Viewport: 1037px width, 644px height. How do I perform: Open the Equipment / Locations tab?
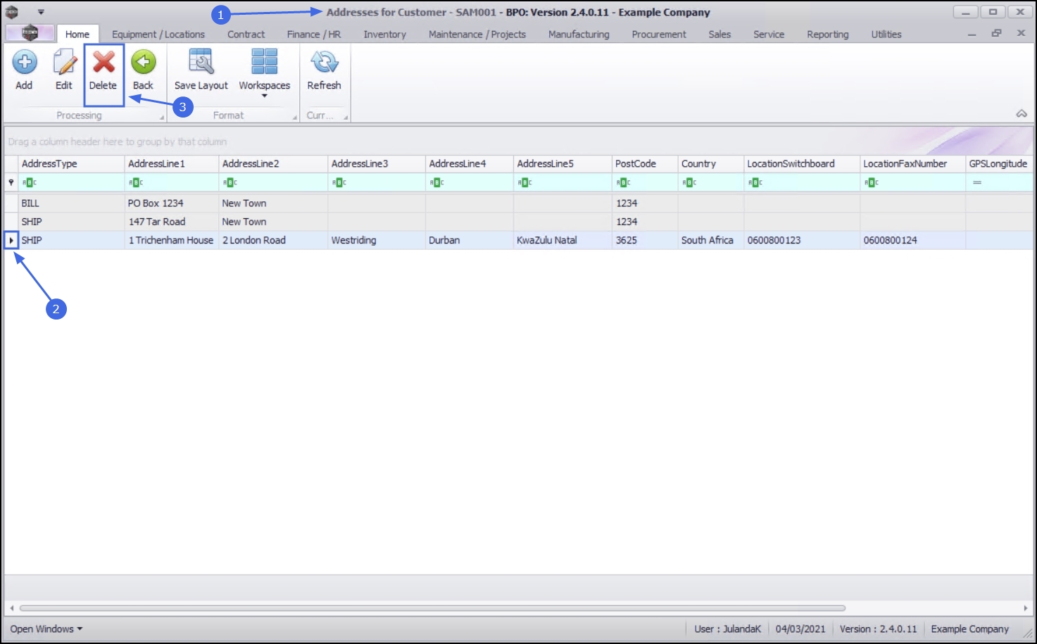(158, 34)
